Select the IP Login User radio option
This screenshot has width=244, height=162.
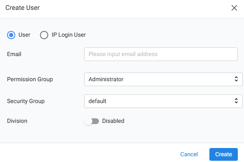[44, 35]
